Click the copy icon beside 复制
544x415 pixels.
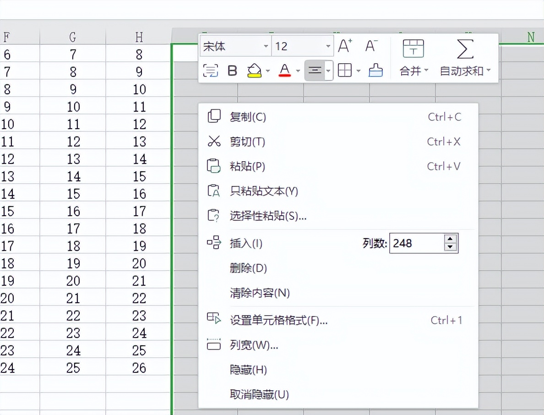[214, 117]
